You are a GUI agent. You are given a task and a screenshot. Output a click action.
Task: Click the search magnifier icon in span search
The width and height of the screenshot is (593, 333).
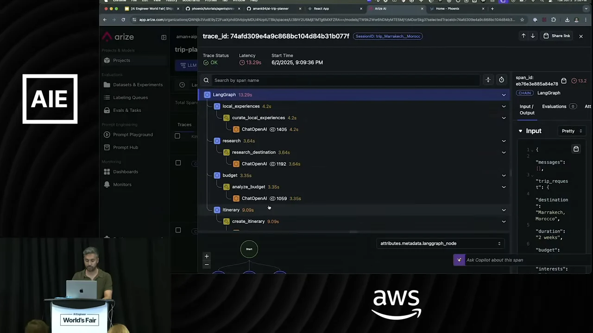coord(206,80)
